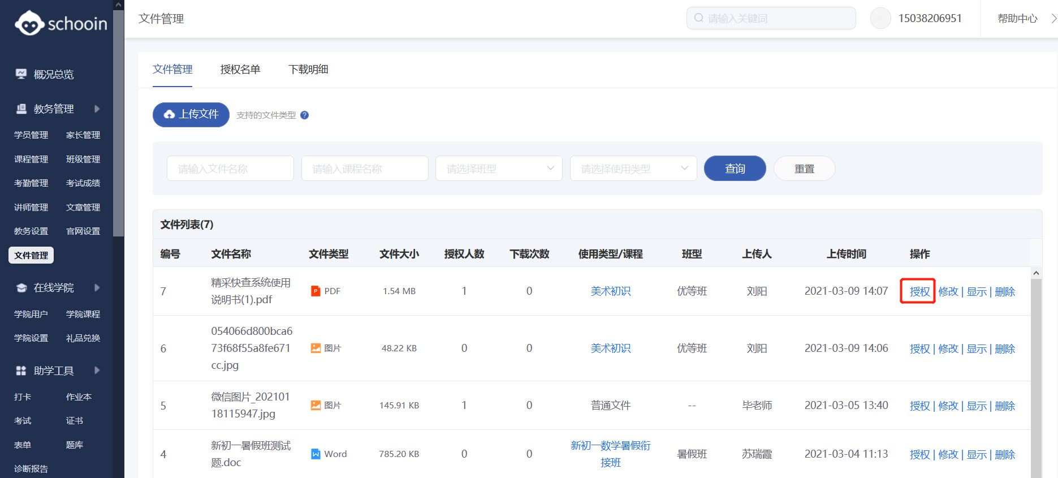Open 学院课程 in the sidebar
The height and width of the screenshot is (478, 1058).
(83, 314)
